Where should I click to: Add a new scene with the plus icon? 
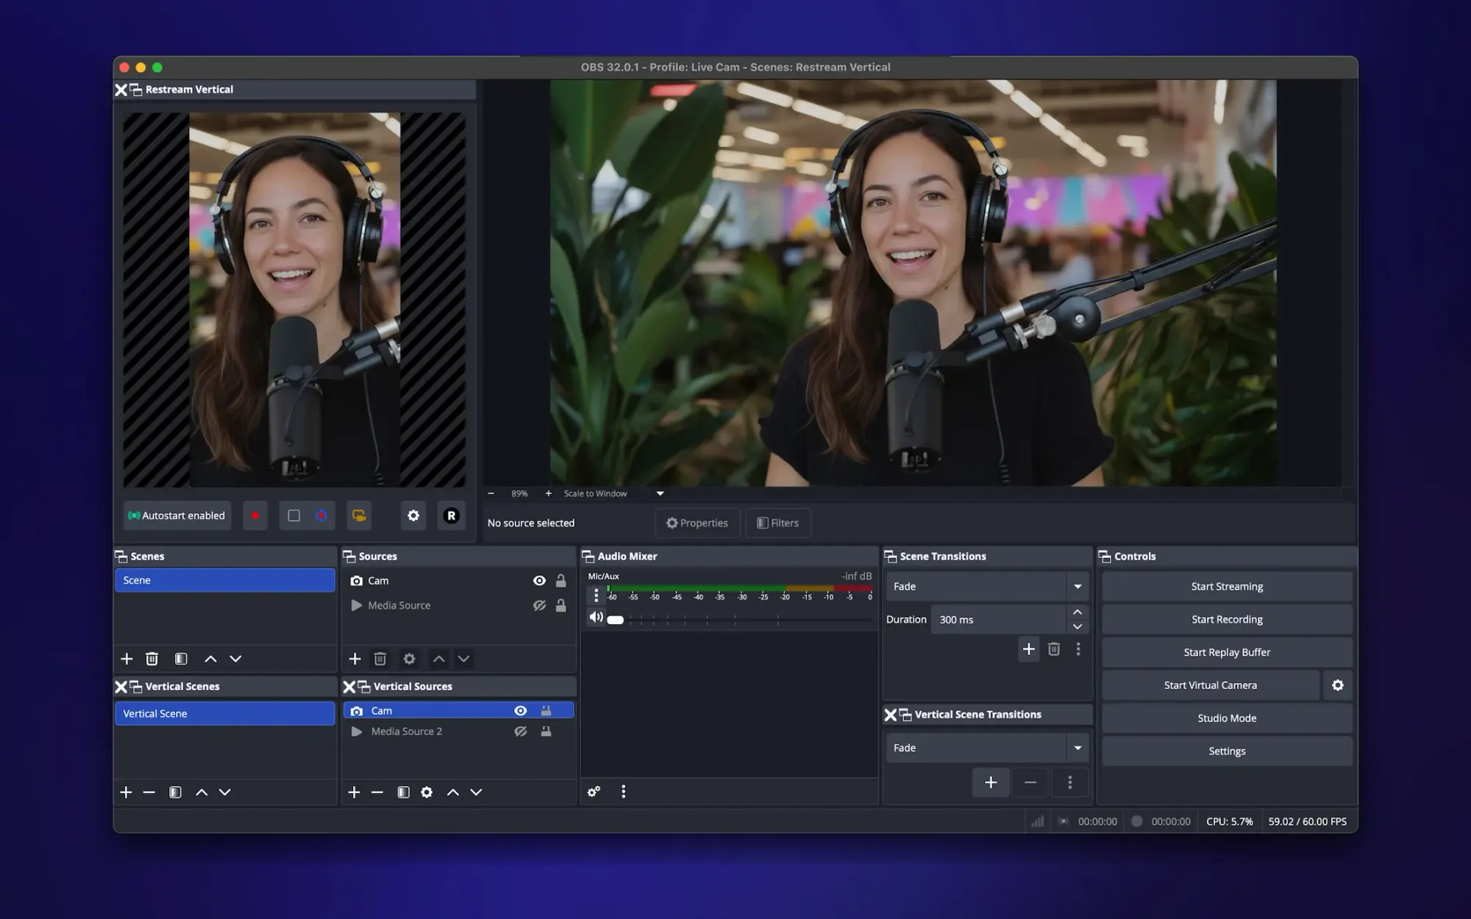coord(127,659)
